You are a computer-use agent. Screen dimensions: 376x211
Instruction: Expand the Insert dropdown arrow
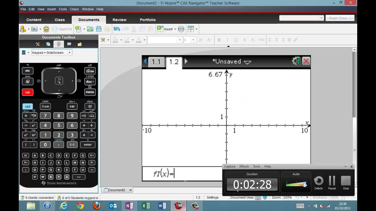[175, 29]
